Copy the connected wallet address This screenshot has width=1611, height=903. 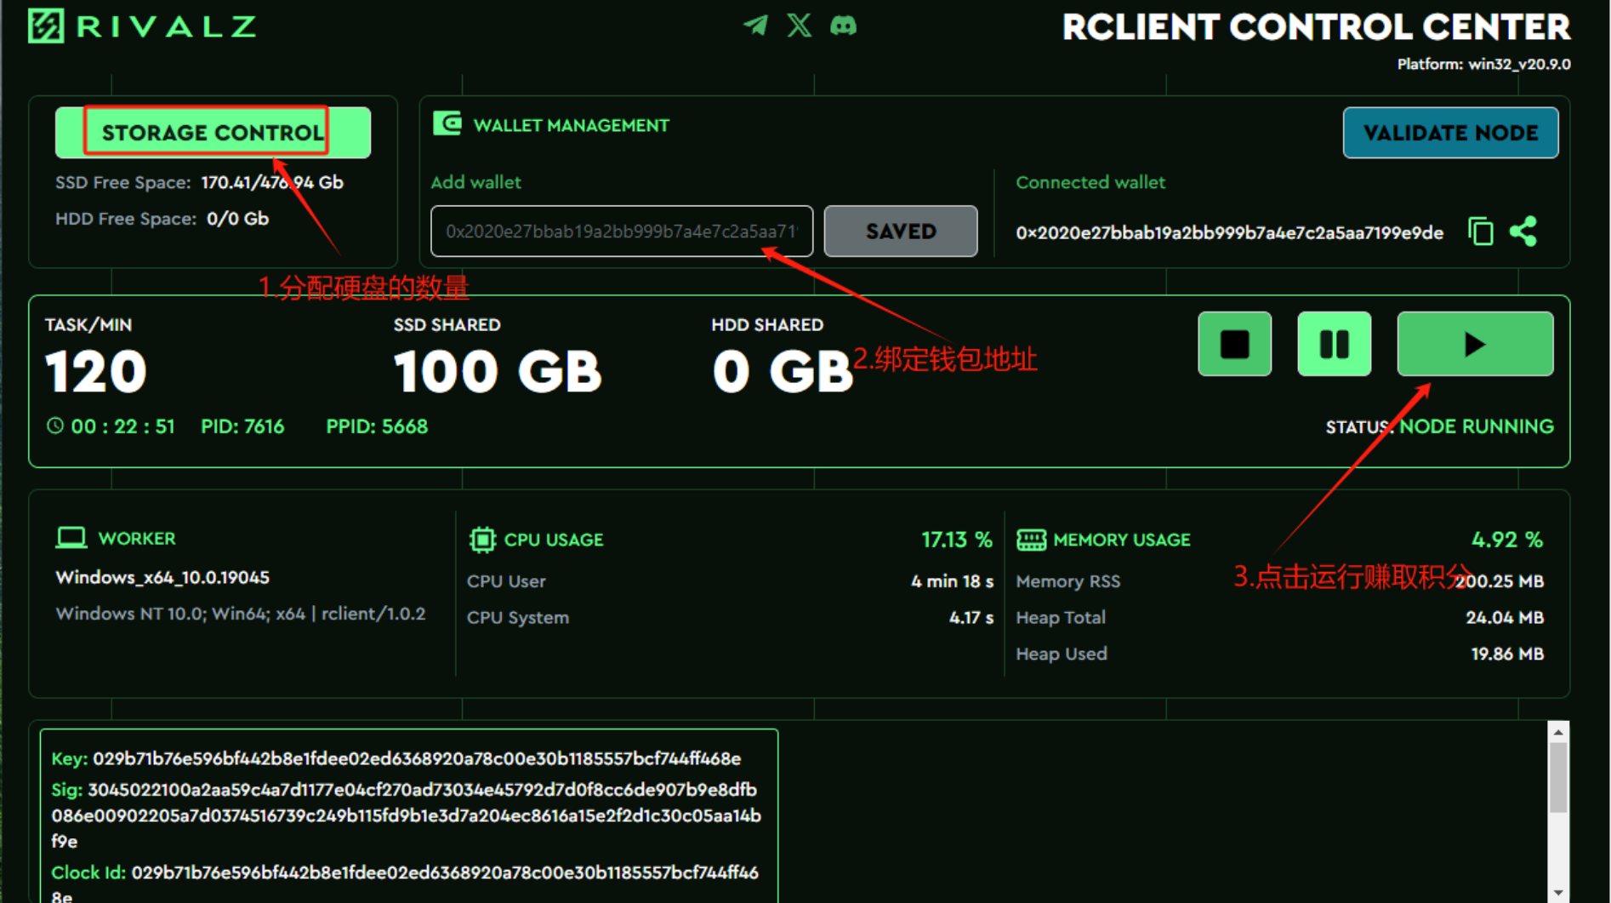click(1480, 231)
